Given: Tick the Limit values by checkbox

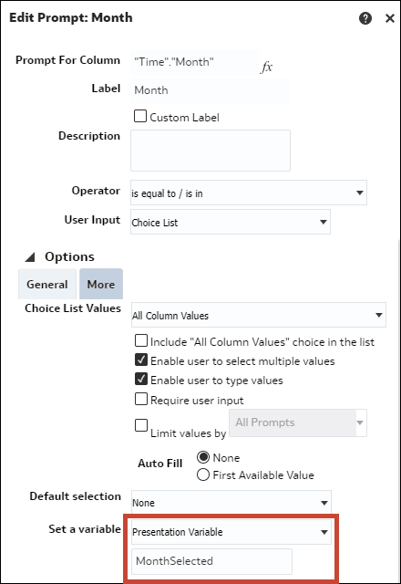Looking at the screenshot, I should [141, 425].
